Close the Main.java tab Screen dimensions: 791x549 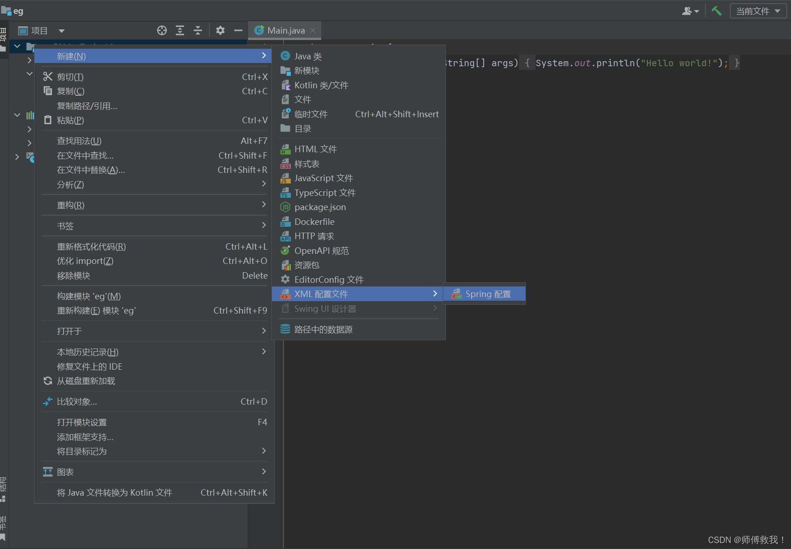313,30
